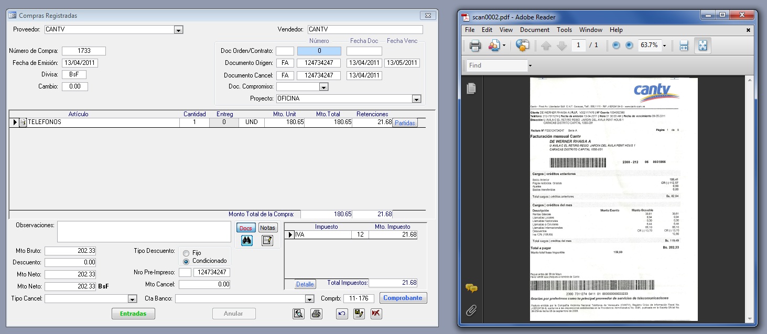The height and width of the screenshot is (334, 767).
Task: Click the Descuento amount field
Action: click(x=70, y=262)
